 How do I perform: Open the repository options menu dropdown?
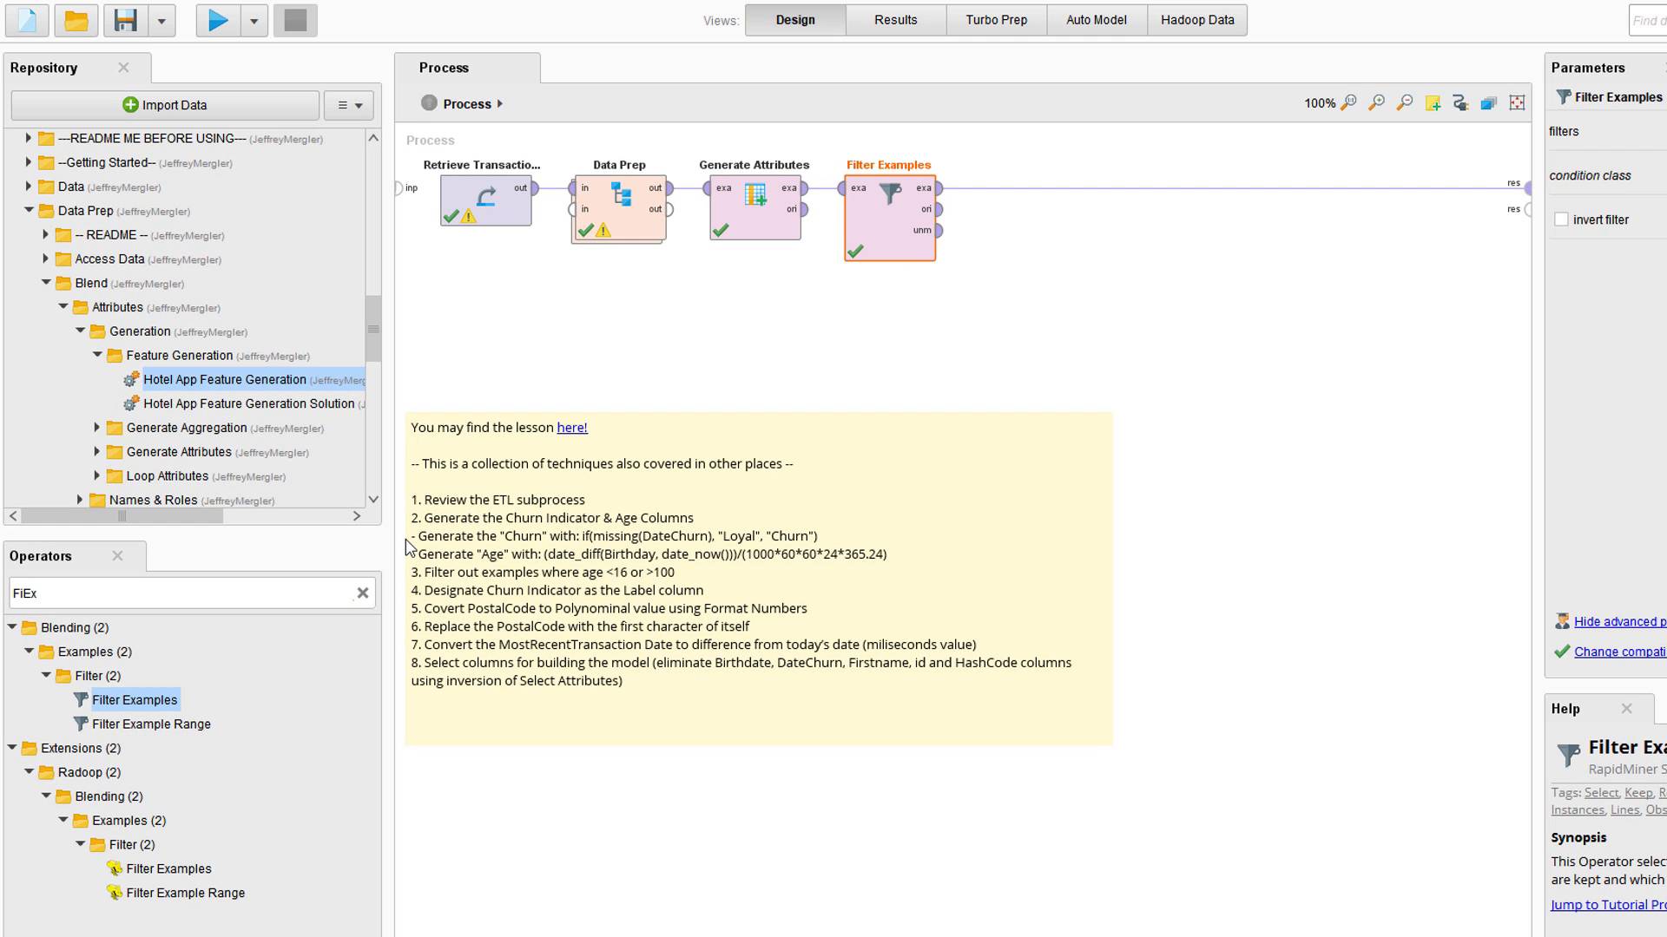[349, 105]
